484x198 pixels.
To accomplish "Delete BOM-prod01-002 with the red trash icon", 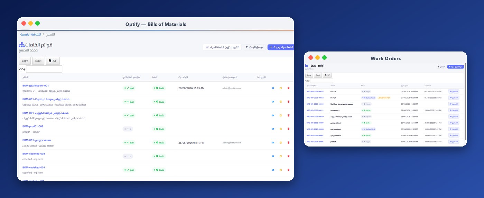I will tap(288, 129).
